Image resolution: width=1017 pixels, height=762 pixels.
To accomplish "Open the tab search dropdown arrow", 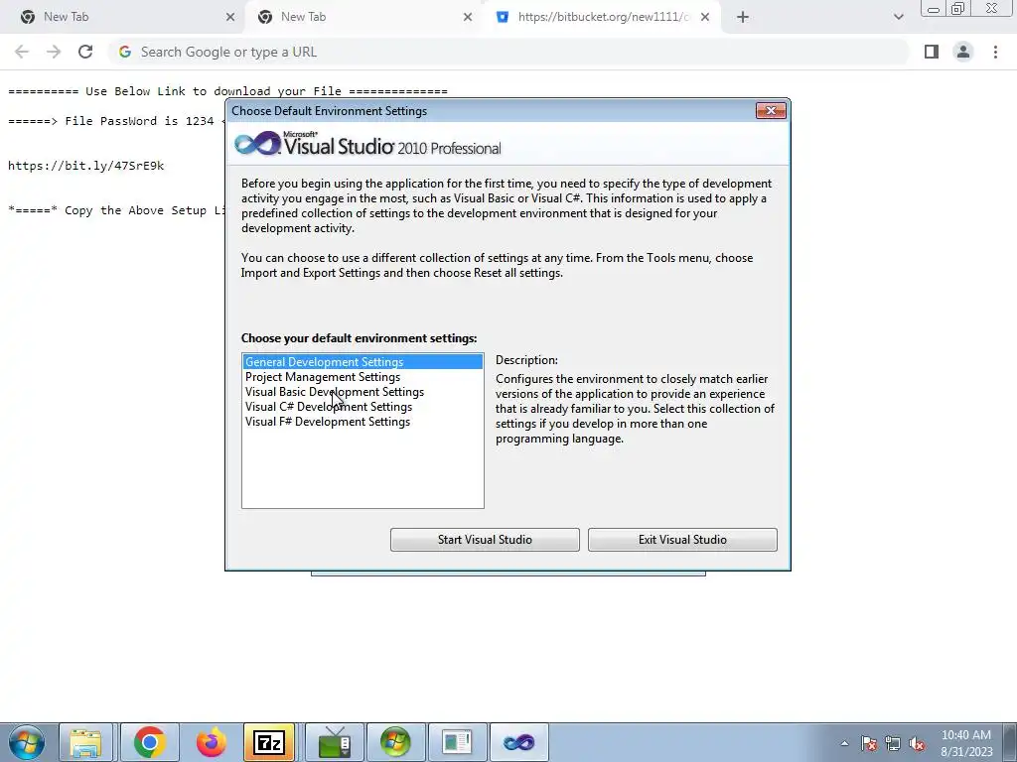I will [898, 17].
